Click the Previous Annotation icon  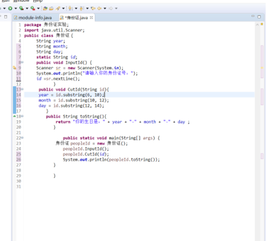pos(82,8)
